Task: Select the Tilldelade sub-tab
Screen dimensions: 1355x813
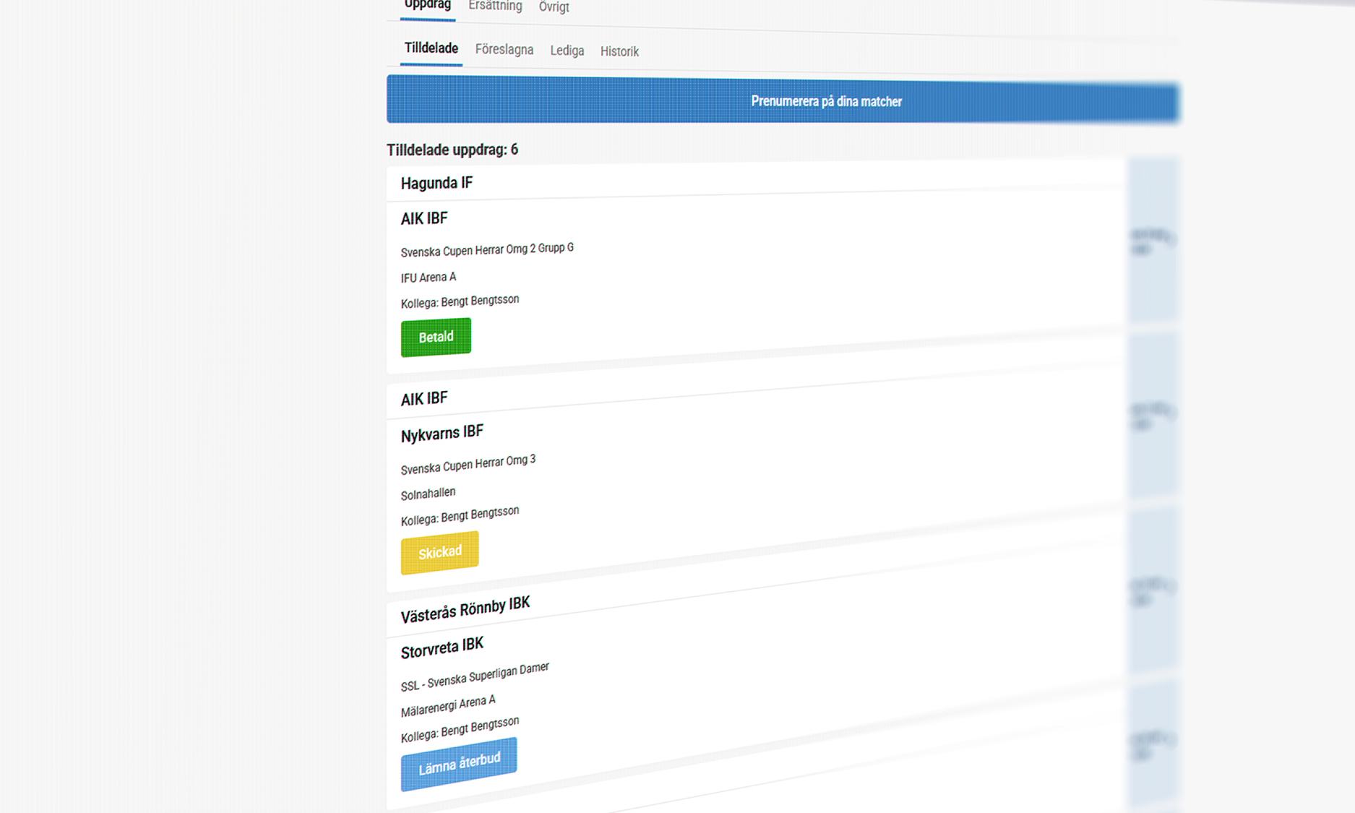Action: (431, 48)
